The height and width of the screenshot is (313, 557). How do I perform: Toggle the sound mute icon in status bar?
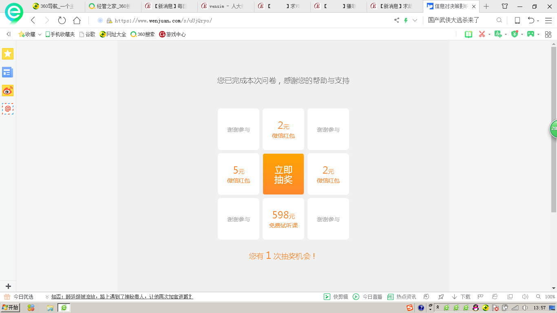(525, 297)
